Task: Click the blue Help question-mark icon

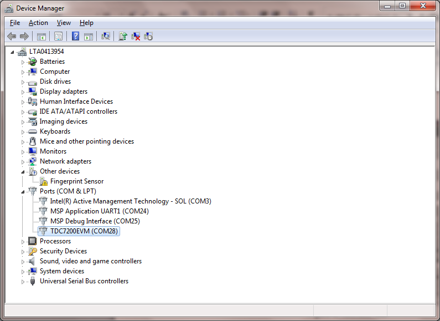Action: click(x=75, y=36)
